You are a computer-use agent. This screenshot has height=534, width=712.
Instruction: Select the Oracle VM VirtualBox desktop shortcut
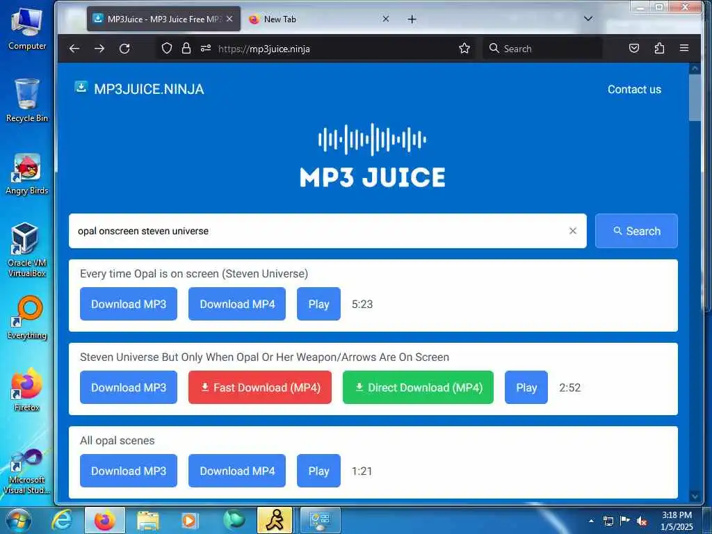tap(27, 250)
